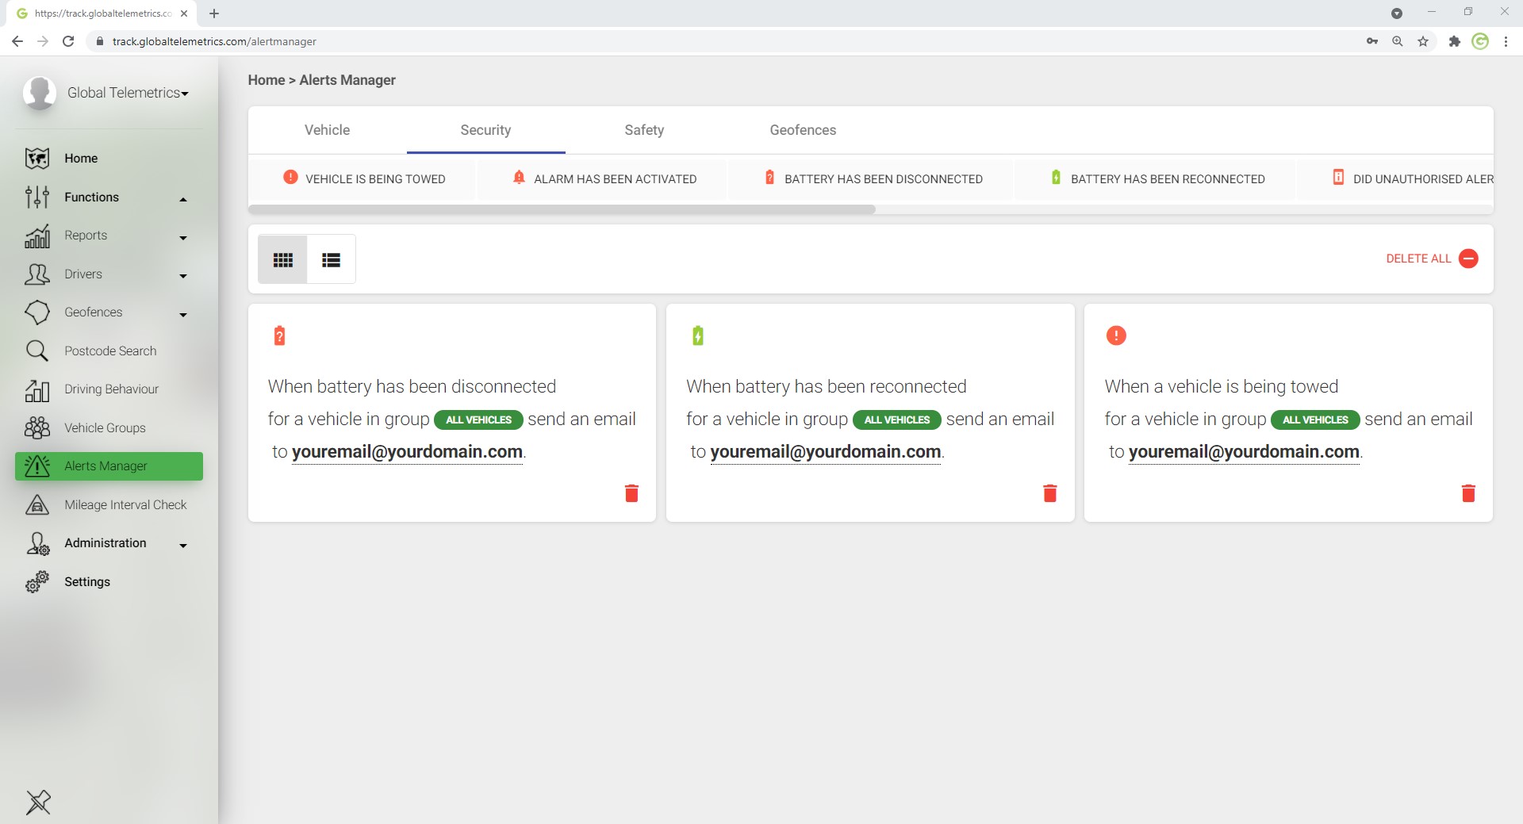Delete the battery disconnected alert card
The height and width of the screenshot is (824, 1523).
point(631,493)
